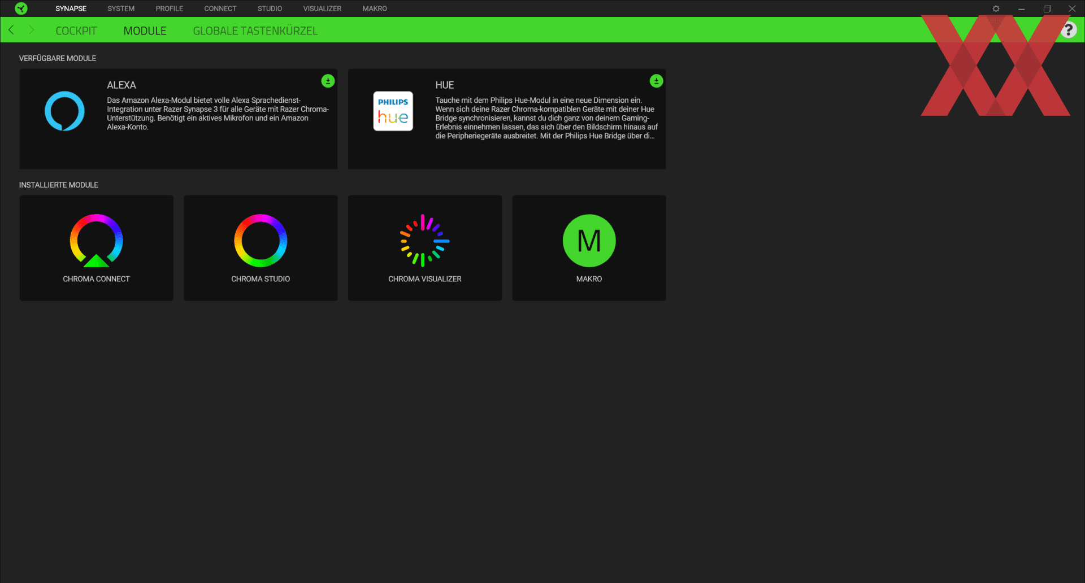Click the Verfügbare Module heading
Screen dimensions: 1085x583
(58, 58)
